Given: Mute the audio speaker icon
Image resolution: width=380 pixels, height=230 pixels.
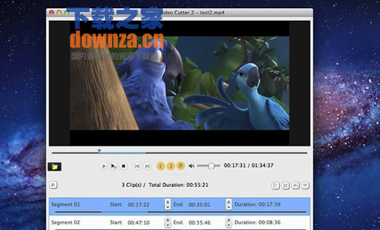Looking at the screenshot, I should coord(191,166).
